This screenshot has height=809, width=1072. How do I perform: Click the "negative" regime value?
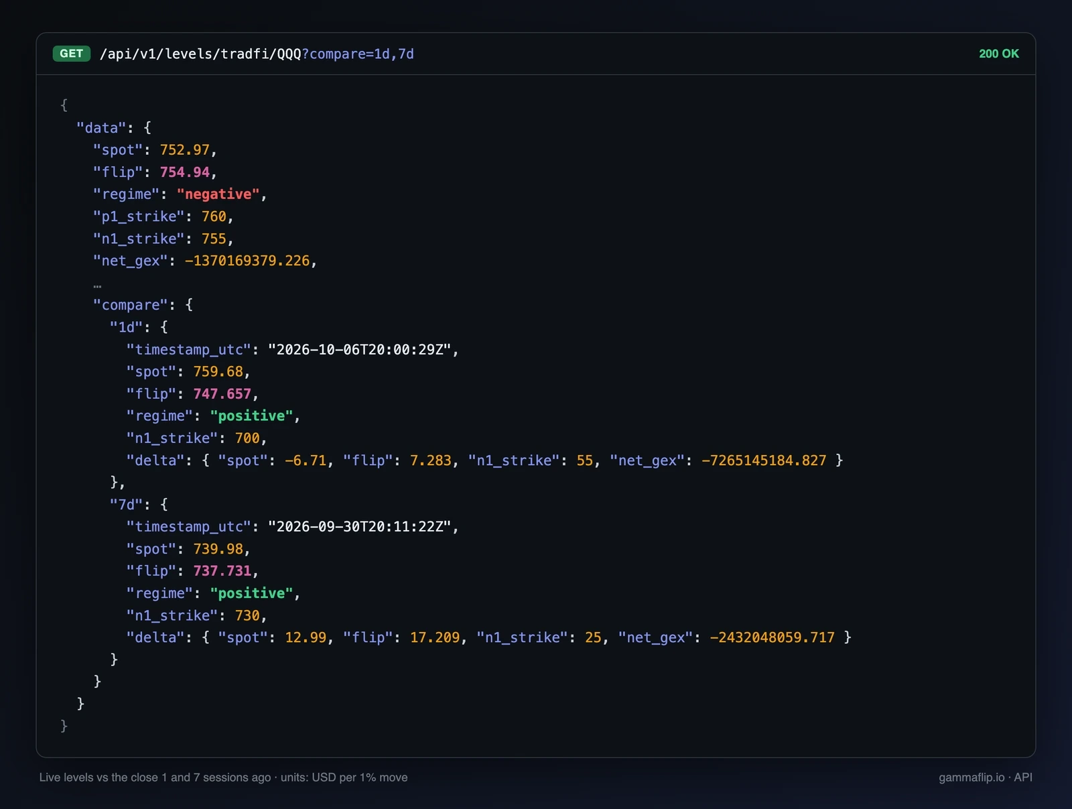[218, 194]
